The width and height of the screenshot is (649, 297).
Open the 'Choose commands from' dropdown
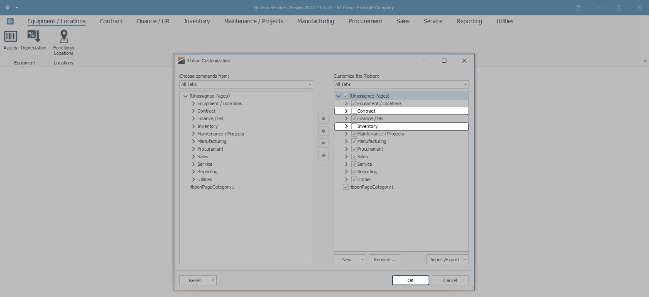(x=246, y=84)
